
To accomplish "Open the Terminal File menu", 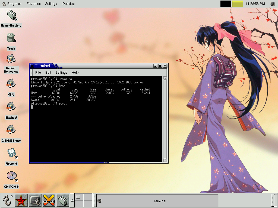I will (38, 73).
